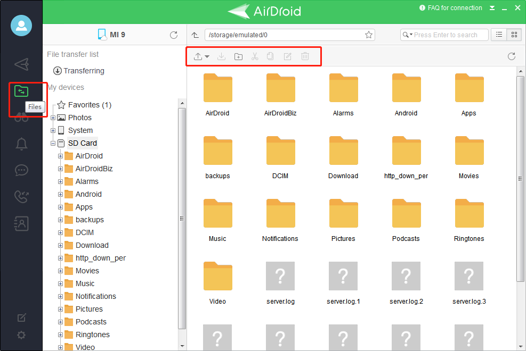This screenshot has height=351, width=526.
Task: Click the New Folder toolbar icon
Action: (238, 56)
